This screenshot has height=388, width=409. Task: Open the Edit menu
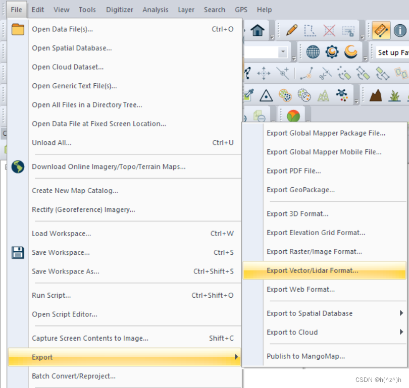[x=38, y=10]
